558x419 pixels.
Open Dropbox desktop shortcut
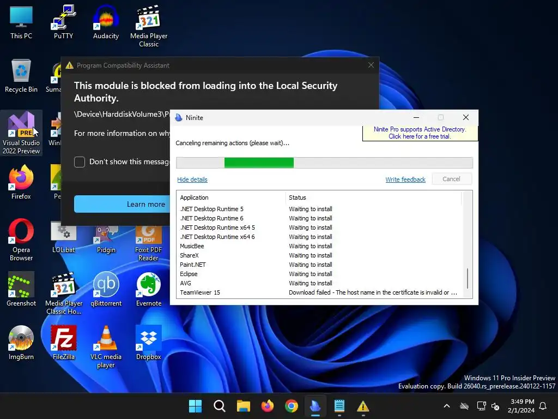[x=148, y=343]
